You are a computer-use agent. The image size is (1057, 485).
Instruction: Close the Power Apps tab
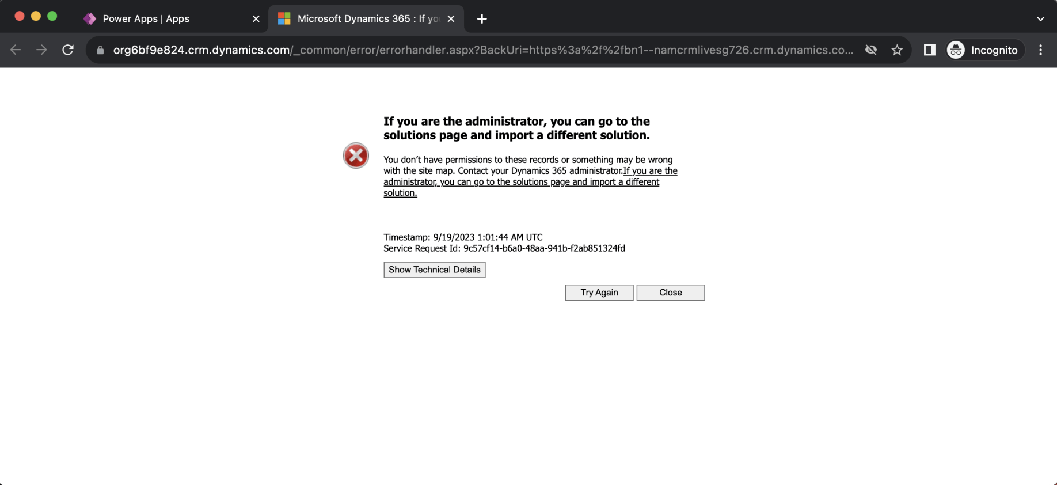pos(256,19)
